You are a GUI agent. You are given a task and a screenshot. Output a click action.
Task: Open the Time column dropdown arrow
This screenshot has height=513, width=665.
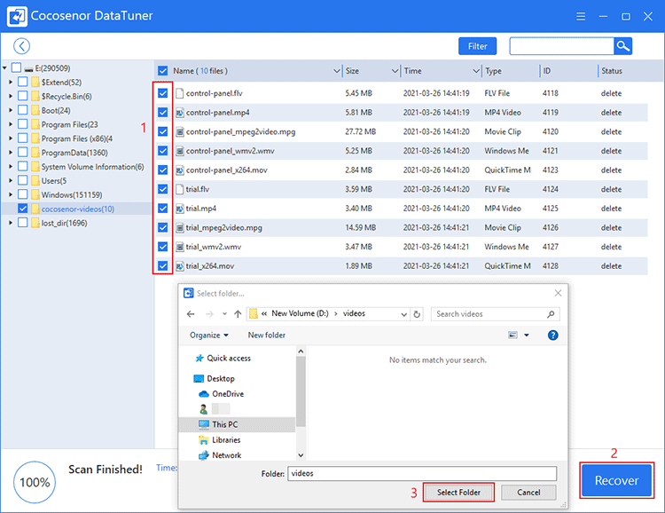pos(476,70)
